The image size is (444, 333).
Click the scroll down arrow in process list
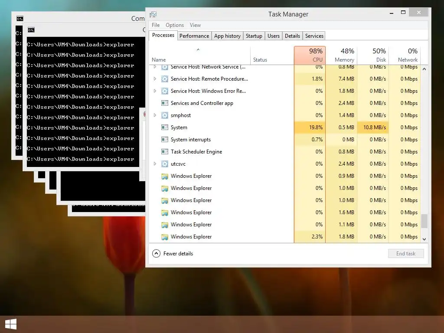click(x=424, y=239)
